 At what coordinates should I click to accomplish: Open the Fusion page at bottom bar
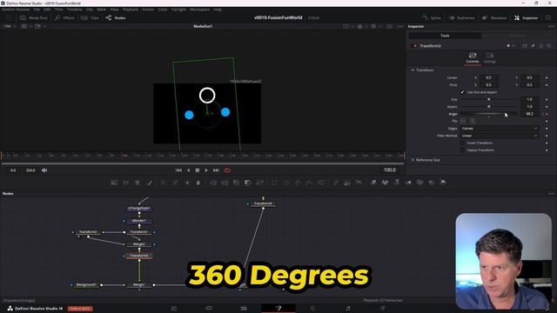pos(278,309)
